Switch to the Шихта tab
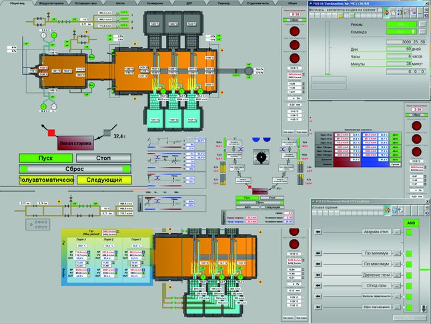Screen dimensions: 431x324 pyautogui.click(x=120, y=3)
